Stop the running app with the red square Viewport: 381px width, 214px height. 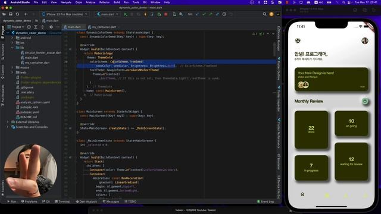pyautogui.click(x=165, y=14)
